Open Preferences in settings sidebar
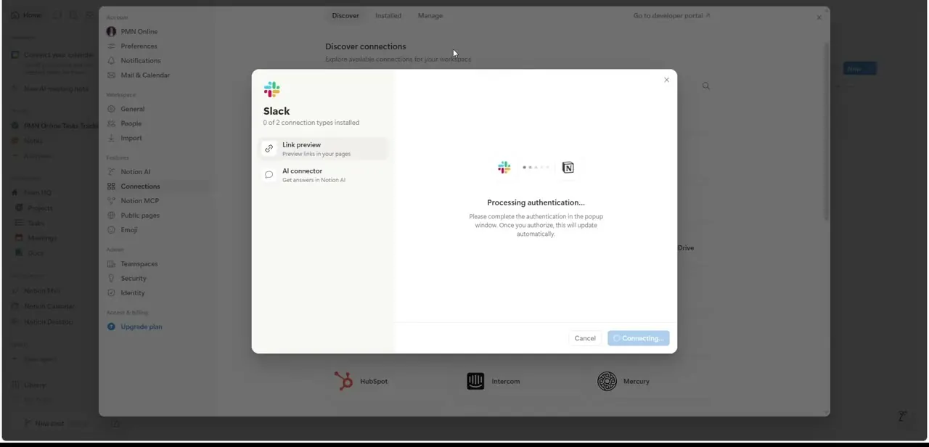The height and width of the screenshot is (447, 929). pyautogui.click(x=157, y=46)
